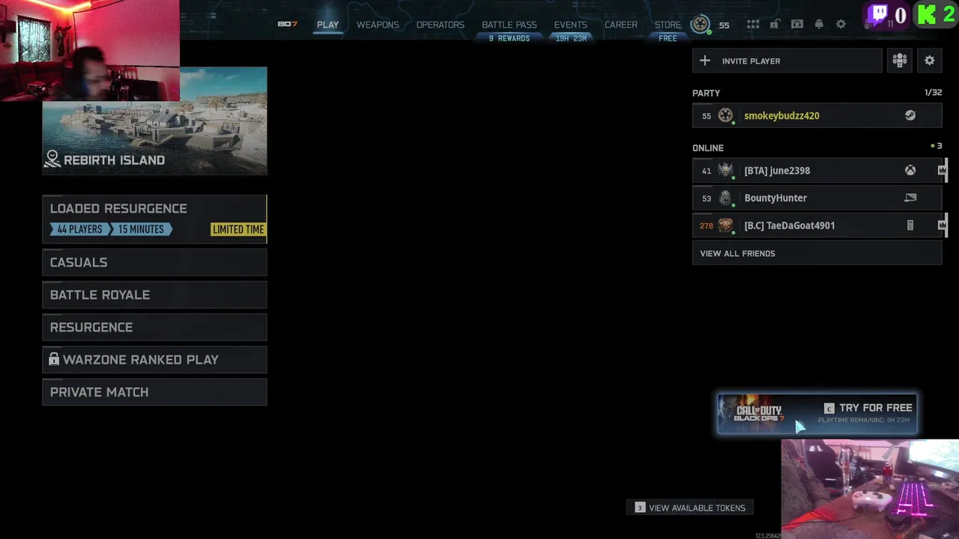Click the Kick viewer count overlay icon
Image resolution: width=959 pixels, height=539 pixels.
[926, 14]
